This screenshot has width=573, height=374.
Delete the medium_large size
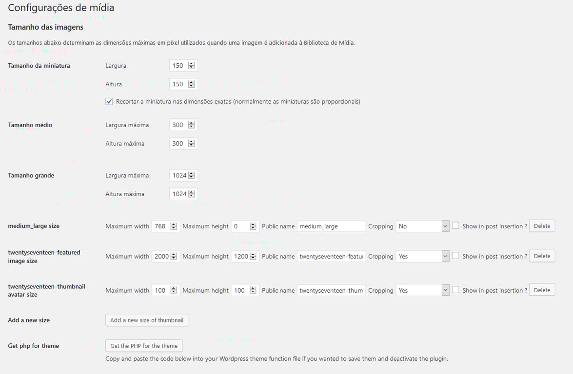(x=542, y=225)
